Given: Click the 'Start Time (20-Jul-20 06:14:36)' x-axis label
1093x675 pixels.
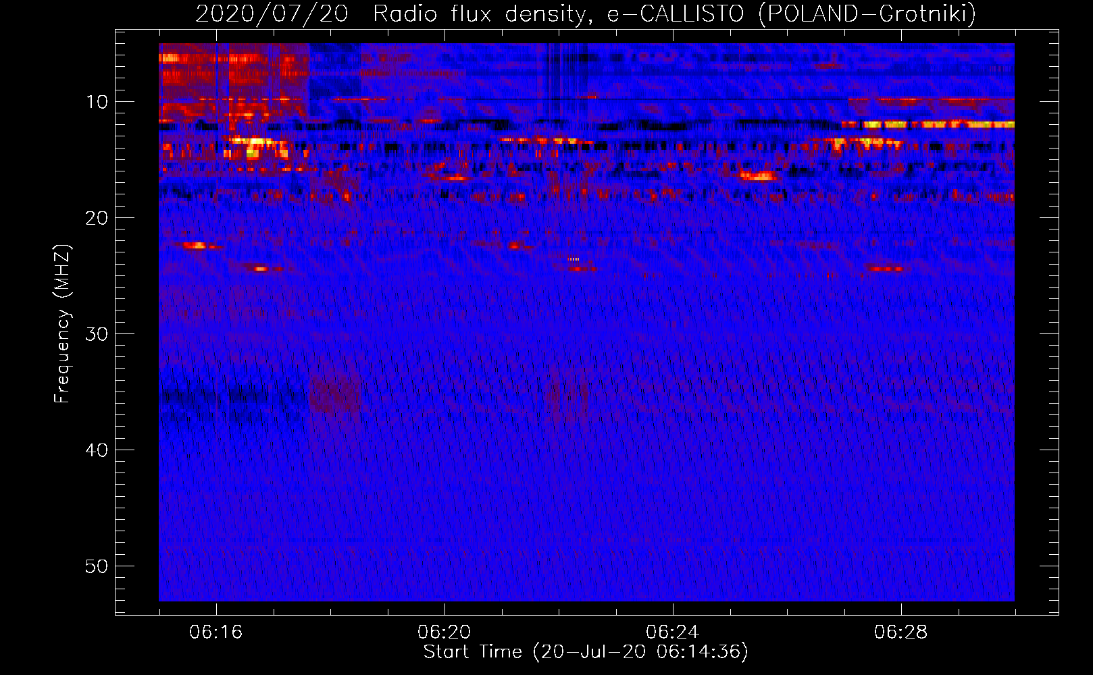Looking at the screenshot, I should pyautogui.click(x=586, y=652).
